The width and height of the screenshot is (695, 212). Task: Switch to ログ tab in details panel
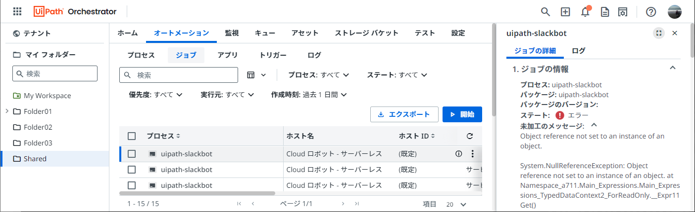pyautogui.click(x=579, y=51)
